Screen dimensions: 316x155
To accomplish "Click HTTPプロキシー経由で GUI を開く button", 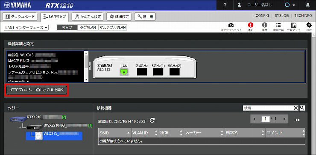I will point(36,91).
